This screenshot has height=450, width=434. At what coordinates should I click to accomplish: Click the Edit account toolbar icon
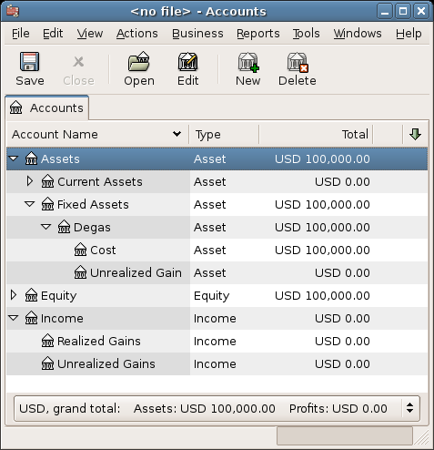pos(187,62)
